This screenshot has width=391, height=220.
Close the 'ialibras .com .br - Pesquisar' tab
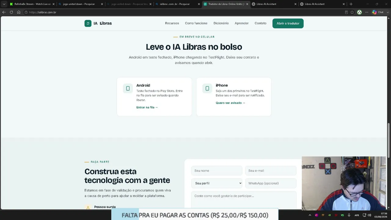click(199, 4)
